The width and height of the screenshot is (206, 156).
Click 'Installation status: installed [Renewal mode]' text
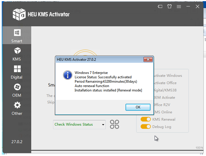[x=108, y=90]
